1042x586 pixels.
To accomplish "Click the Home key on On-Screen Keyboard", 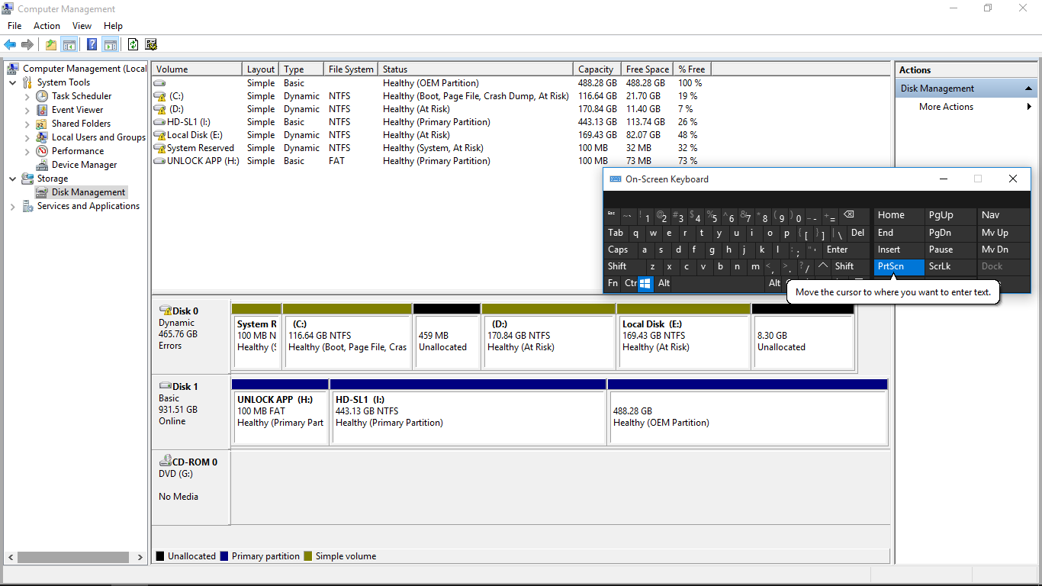I will 899,215.
